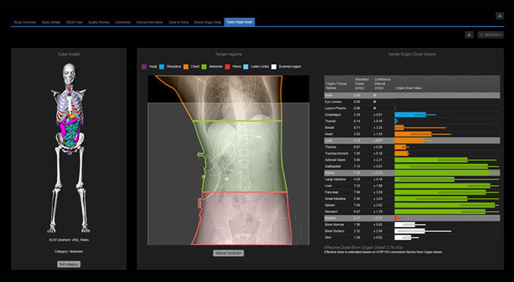
Task: Open the Dose to Fetus tab
Action: click(179, 23)
